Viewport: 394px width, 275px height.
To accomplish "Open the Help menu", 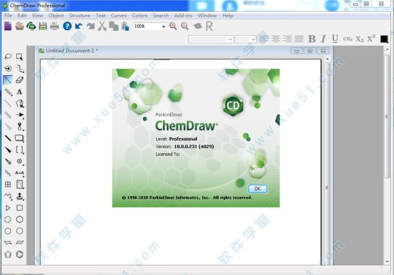I will click(x=228, y=16).
